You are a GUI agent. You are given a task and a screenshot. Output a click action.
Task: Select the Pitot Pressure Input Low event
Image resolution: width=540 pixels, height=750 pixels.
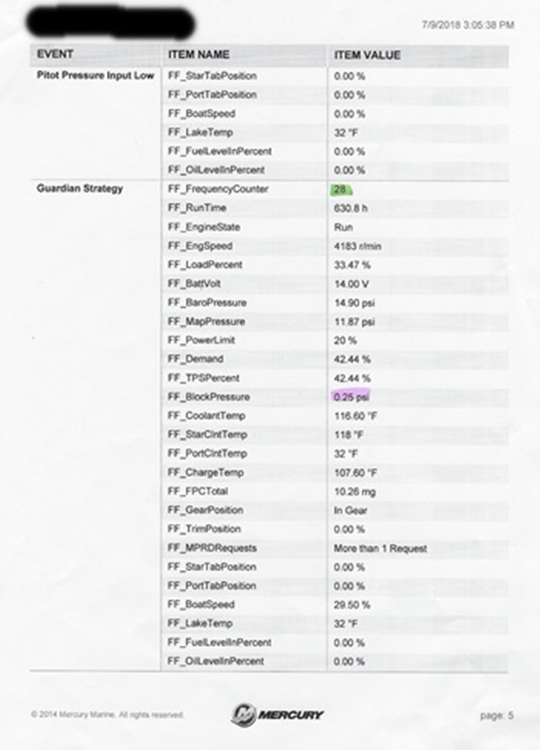[x=95, y=76]
